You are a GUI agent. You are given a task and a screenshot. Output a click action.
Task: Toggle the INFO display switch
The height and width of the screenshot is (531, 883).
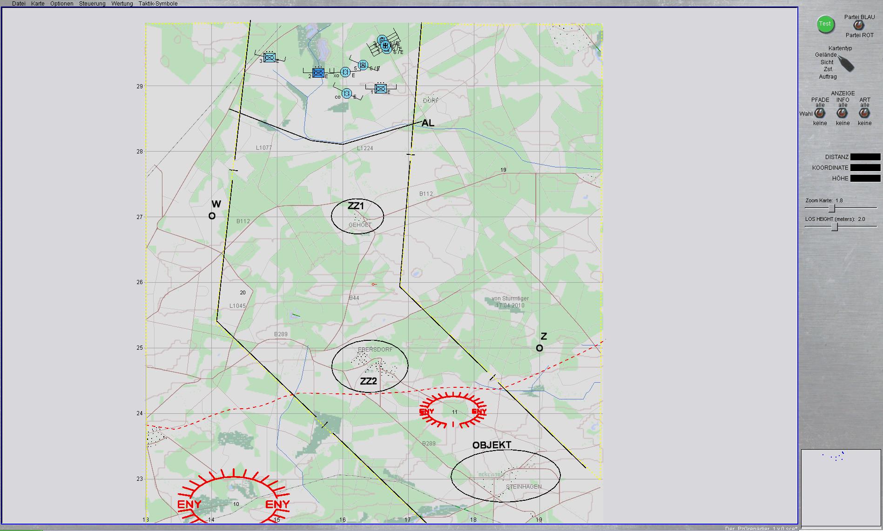(x=842, y=114)
